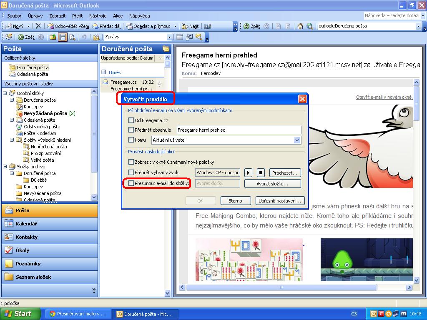Screen dimensions: 427x320
Task: Open the Komu Aktuální uživatel dropdown
Action: coord(297,140)
